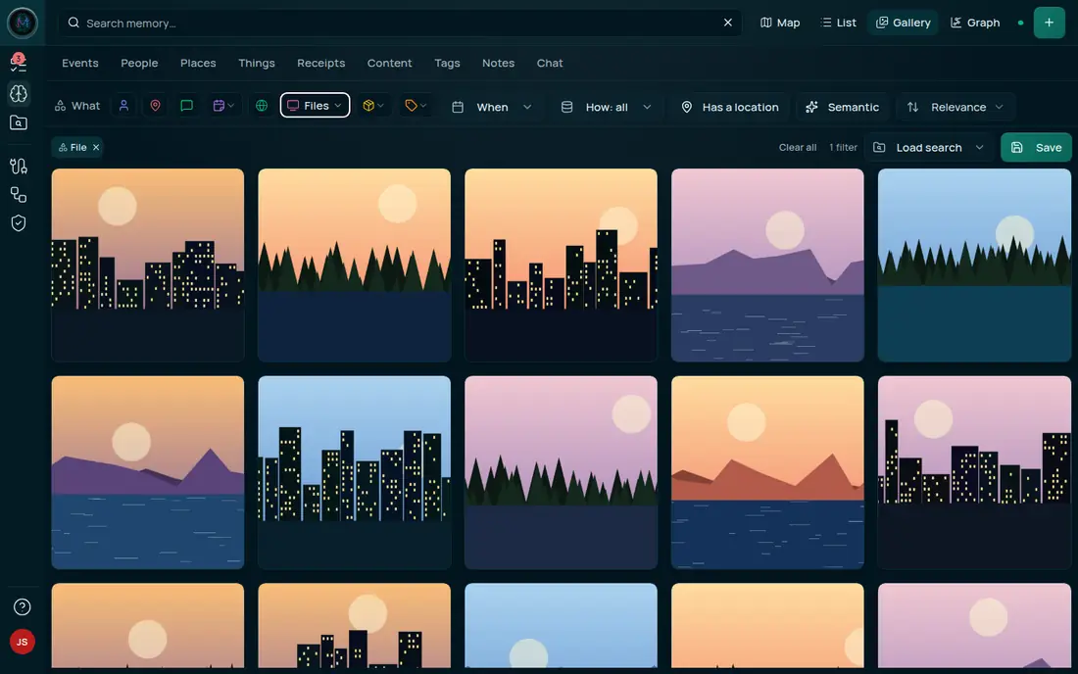The image size is (1078, 674).
Task: Open the People tab
Action: [x=139, y=63]
